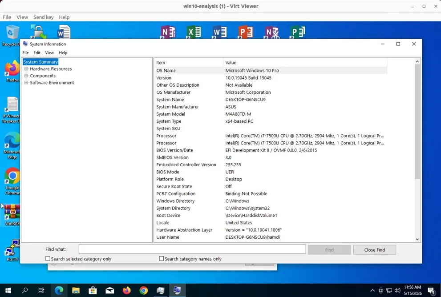The height and width of the screenshot is (297, 441).
Task: Select the Secure Boot State row
Action: (x=271, y=187)
